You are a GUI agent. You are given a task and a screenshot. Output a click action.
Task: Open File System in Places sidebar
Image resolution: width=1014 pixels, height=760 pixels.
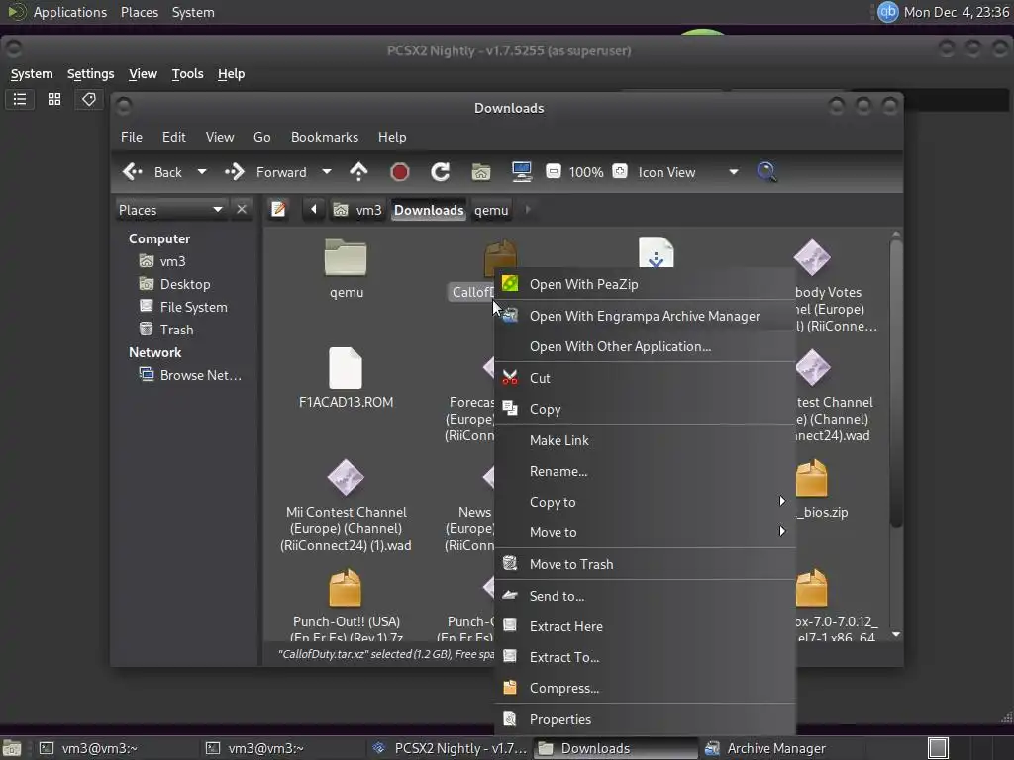193,307
